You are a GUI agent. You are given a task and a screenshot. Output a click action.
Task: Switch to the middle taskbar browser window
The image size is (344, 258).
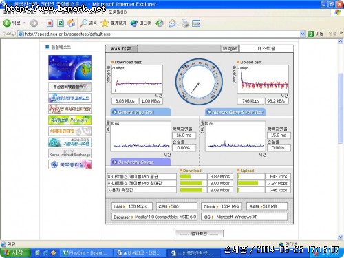(140, 253)
